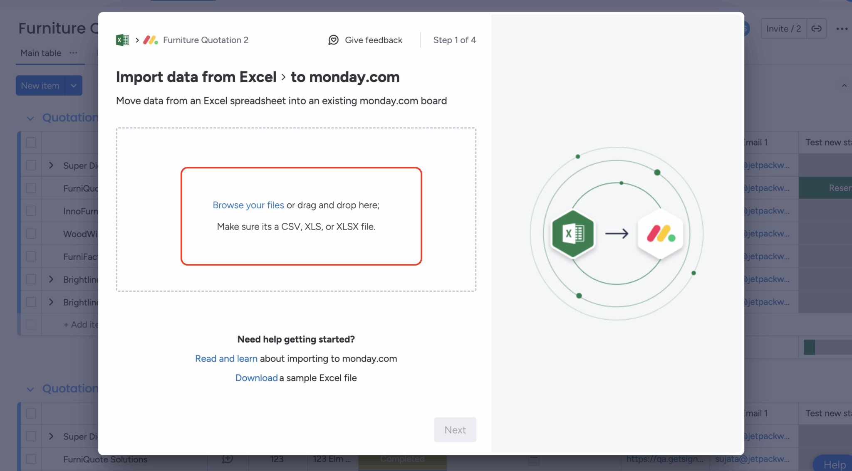852x471 pixels.
Task: Click the Browse your files link
Action: [248, 205]
